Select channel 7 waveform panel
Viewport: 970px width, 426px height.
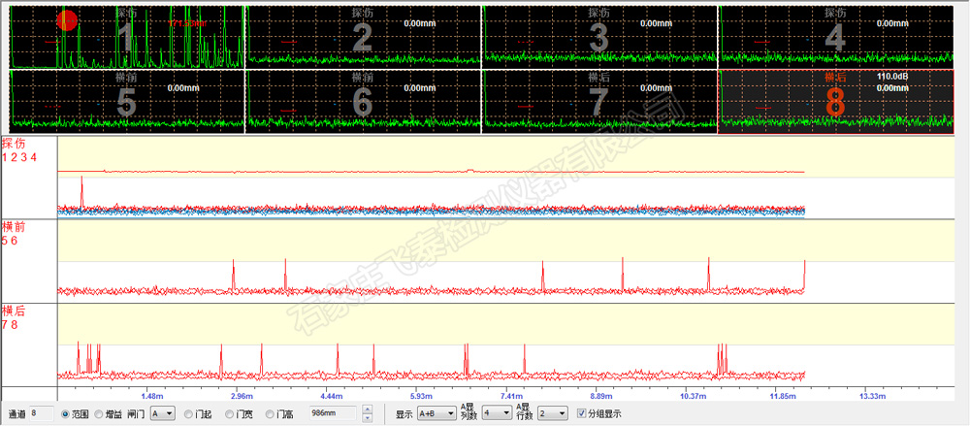[599, 99]
